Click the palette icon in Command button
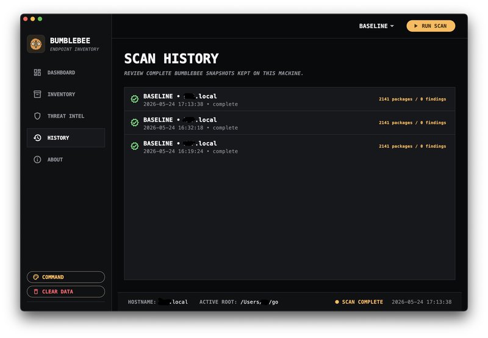Screen dimensions: 488x338 click(36, 277)
